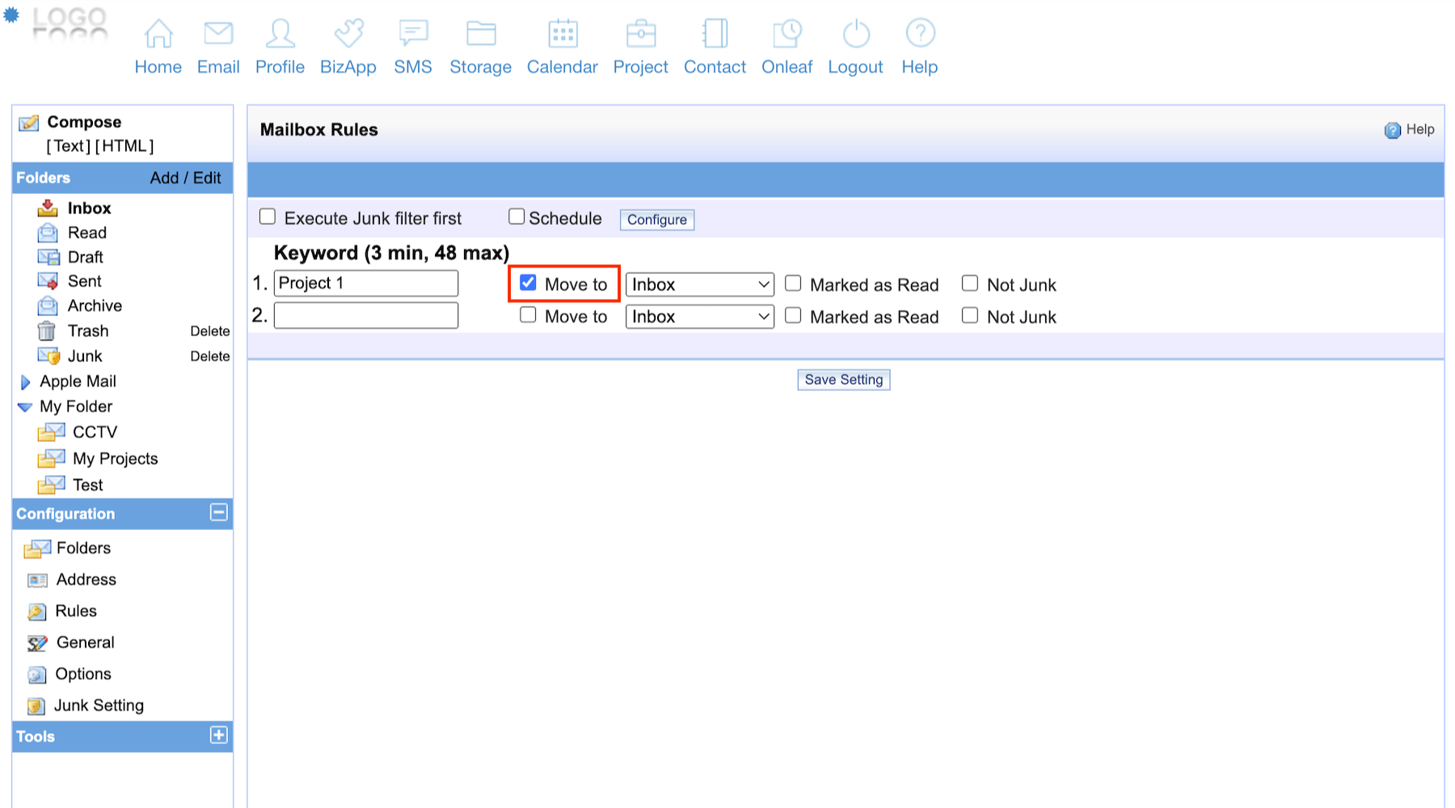Open the BizApp icon
The image size is (1455, 808).
pyautogui.click(x=348, y=34)
